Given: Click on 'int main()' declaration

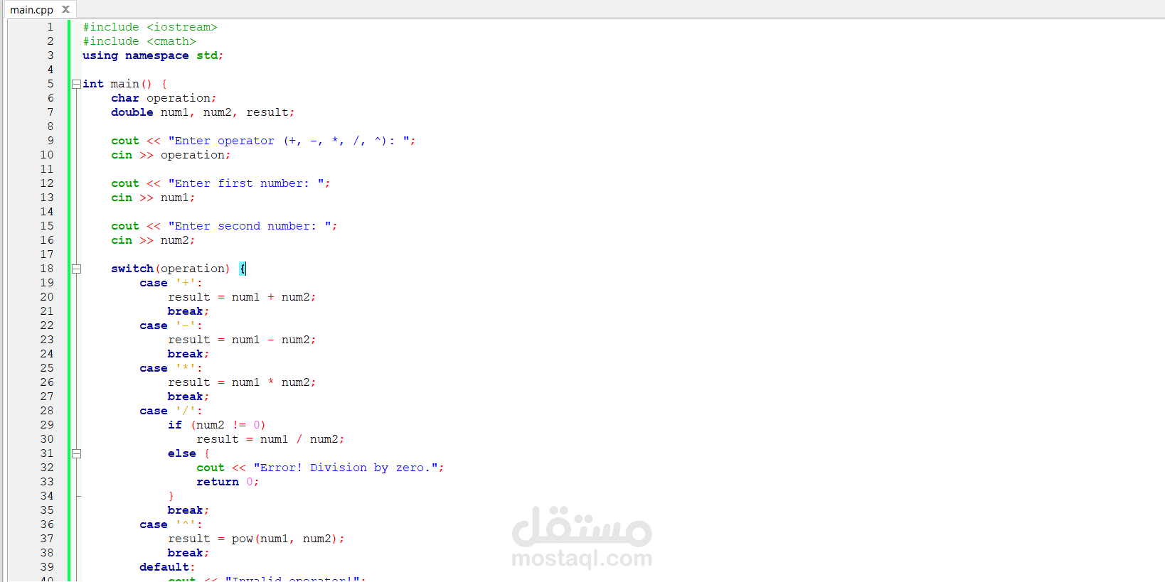Looking at the screenshot, I should (x=117, y=84).
